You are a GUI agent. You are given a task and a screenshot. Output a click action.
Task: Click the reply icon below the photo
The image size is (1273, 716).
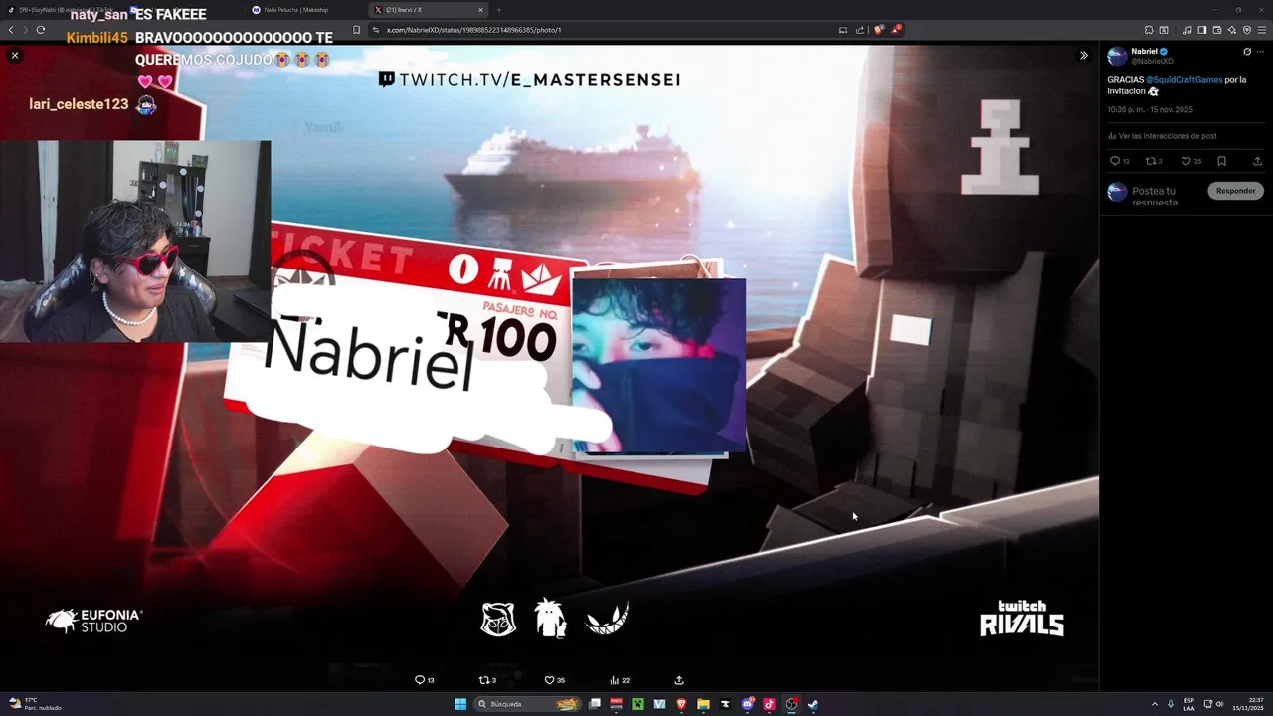coord(420,680)
